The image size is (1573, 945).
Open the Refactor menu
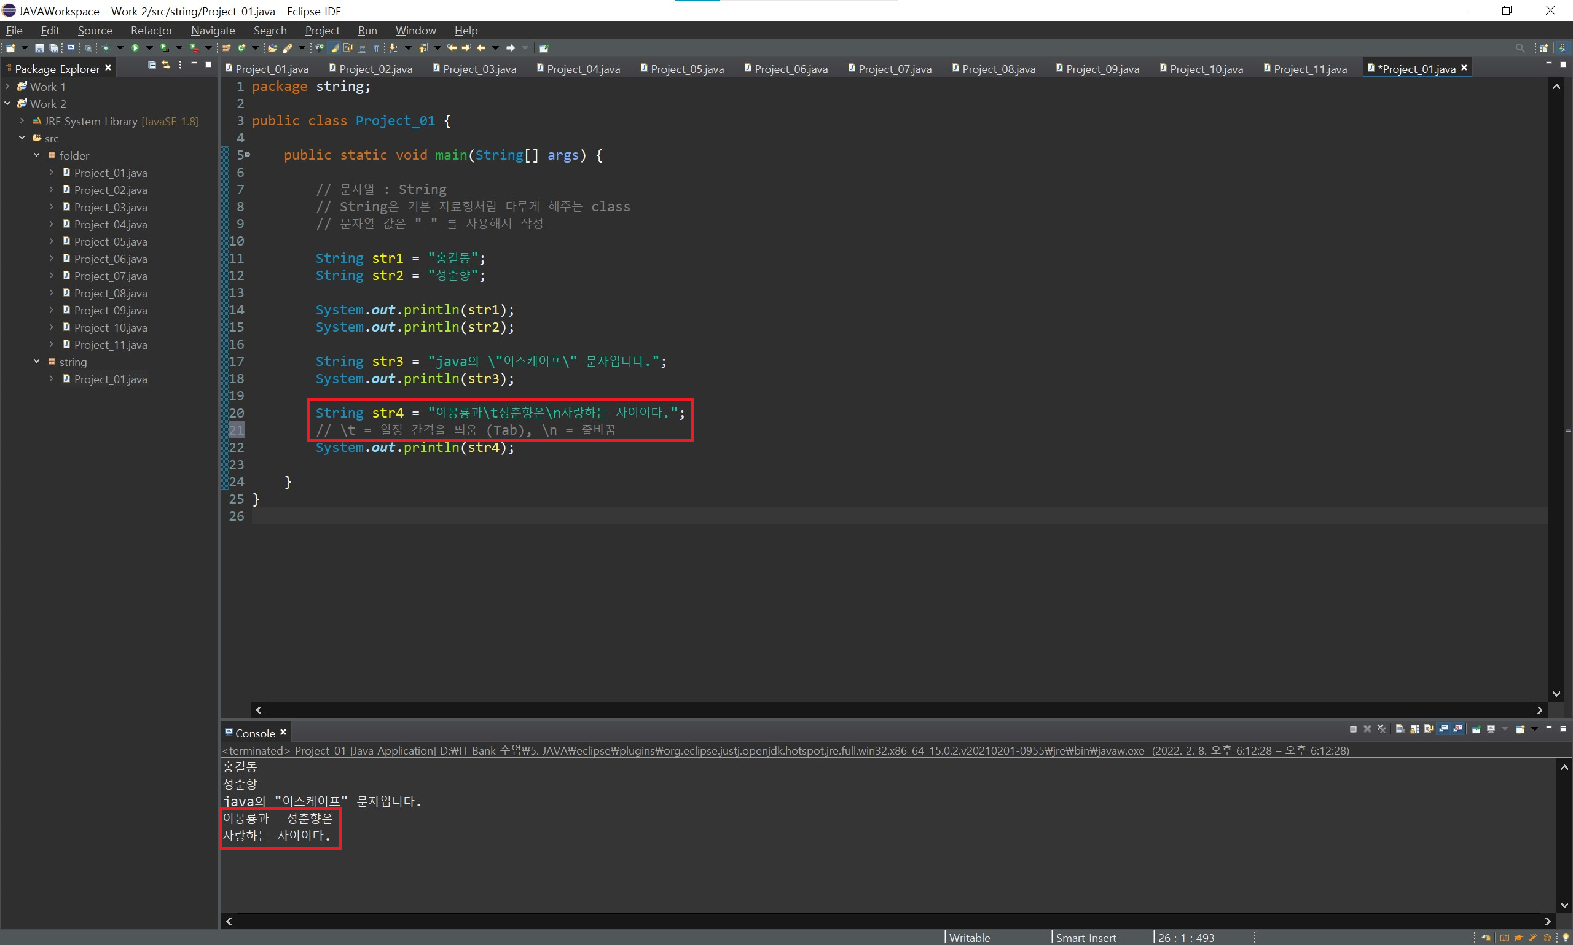point(151,31)
